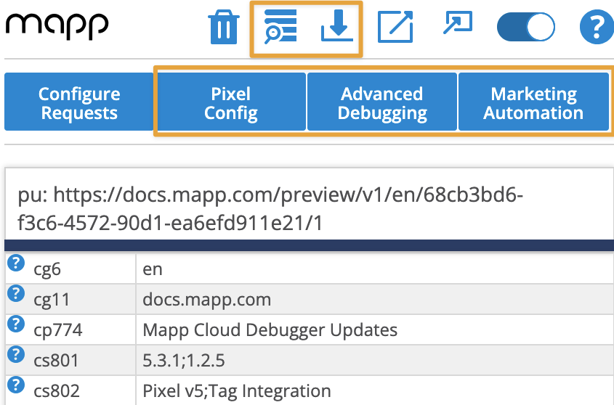Viewport: 614px width, 405px height.
Task: Click the help icon beside cs802
Action: coord(16,385)
